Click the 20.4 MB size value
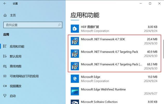 coord(152,39)
